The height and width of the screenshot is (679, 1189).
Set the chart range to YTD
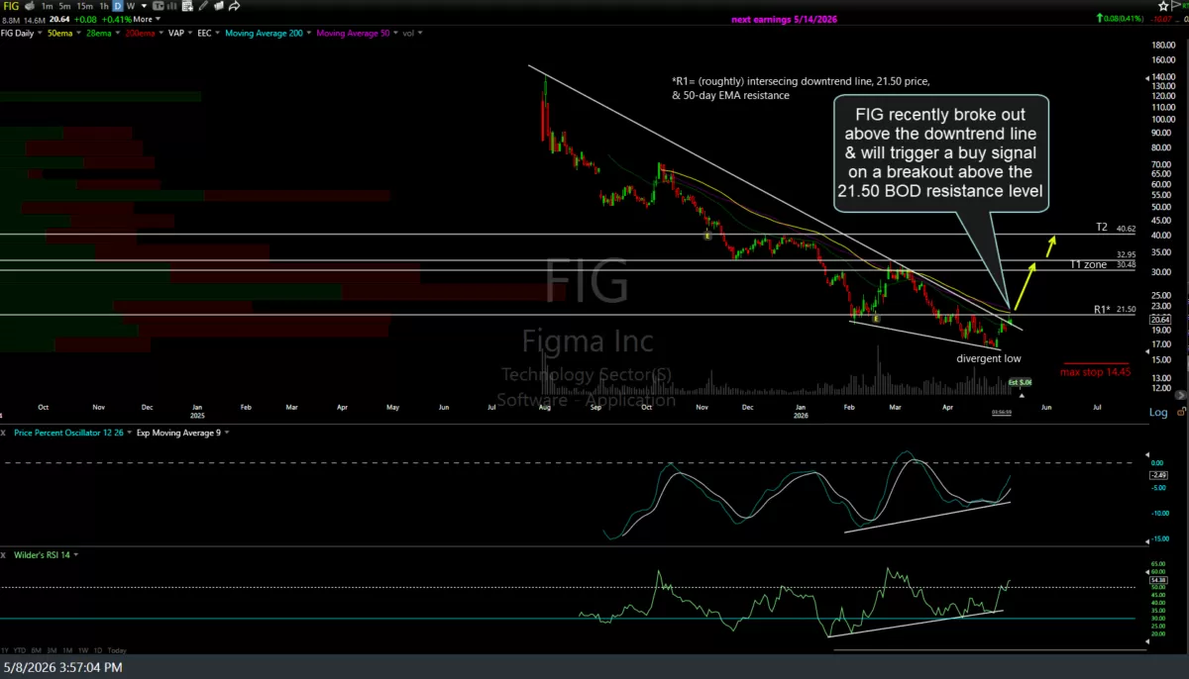(x=21, y=649)
